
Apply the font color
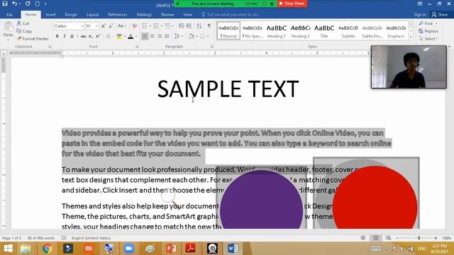(131, 36)
